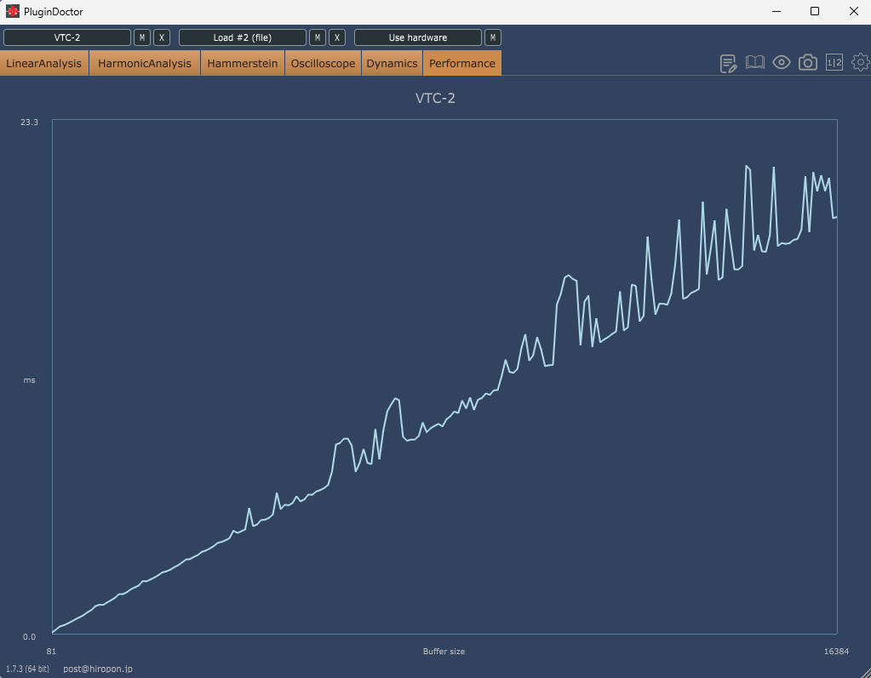
Task: Clear slot #2 with X button
Action: [x=337, y=37]
